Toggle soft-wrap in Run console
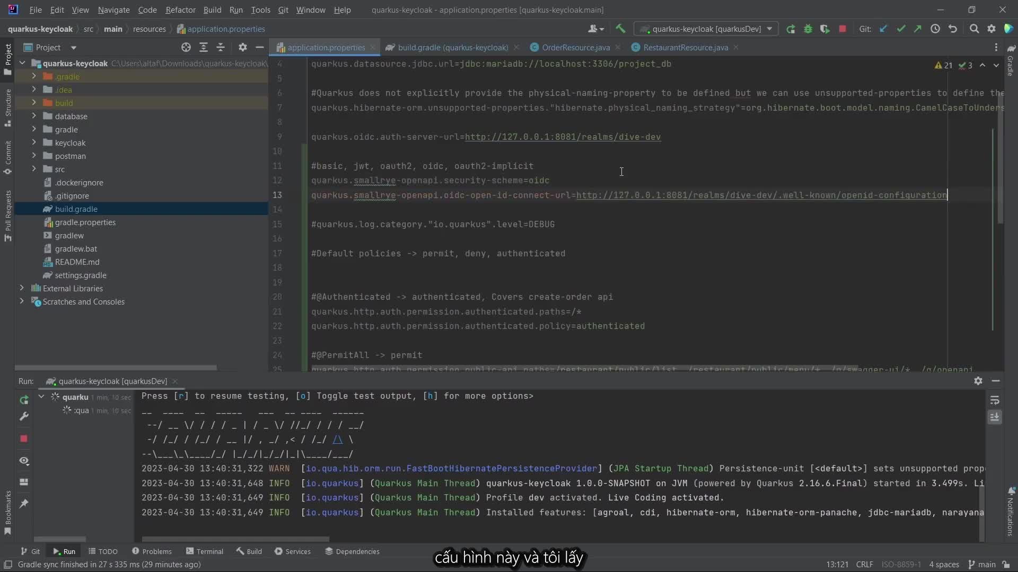The width and height of the screenshot is (1018, 572). pyautogui.click(x=995, y=400)
